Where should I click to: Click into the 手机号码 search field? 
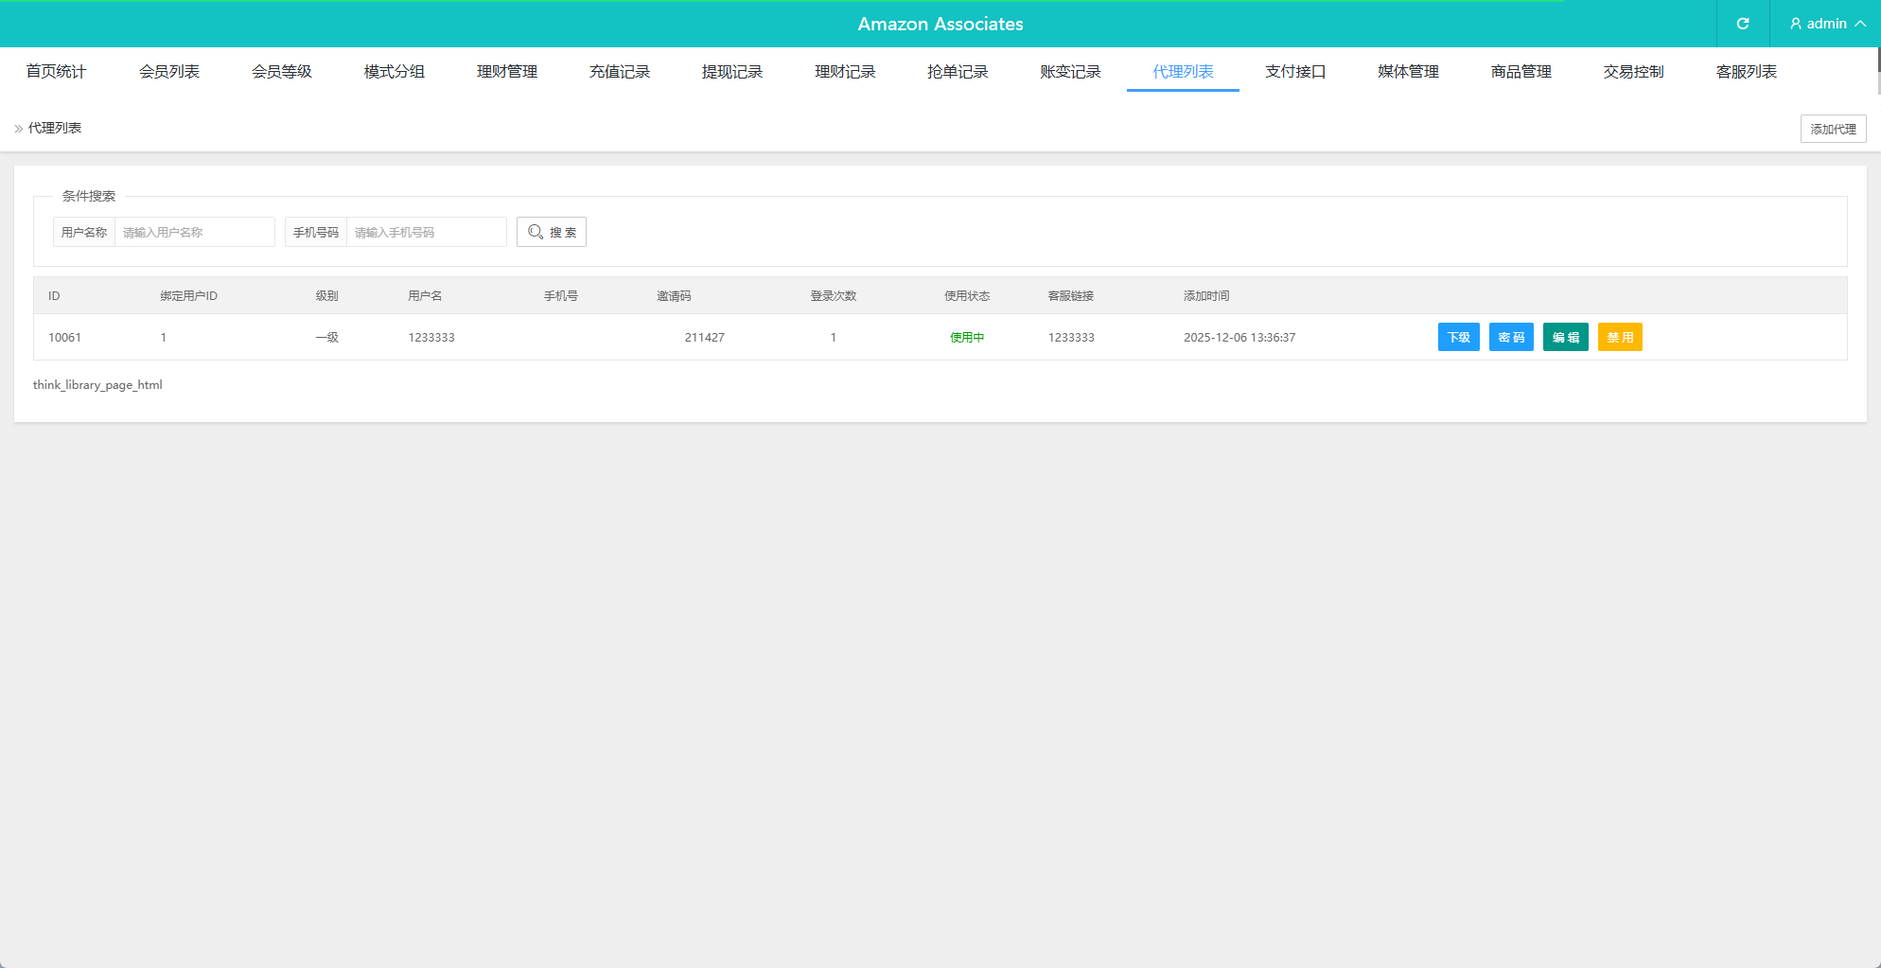426,232
